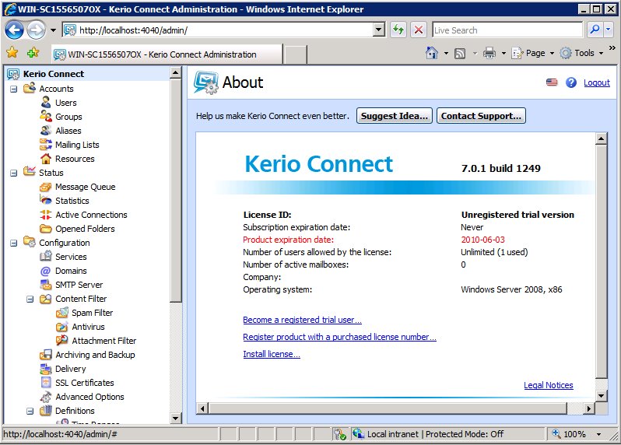Viewport: 621px width, 445px height.
Task: Click the Logout link
Action: [596, 82]
